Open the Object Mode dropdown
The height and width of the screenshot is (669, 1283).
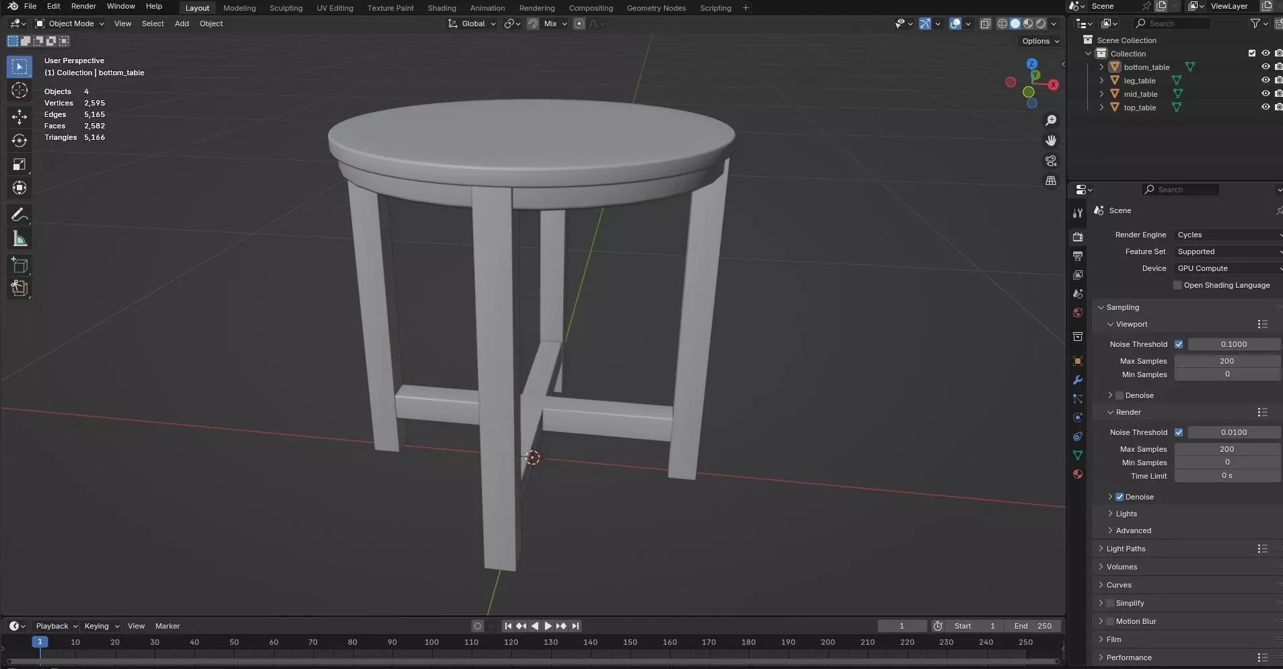pyautogui.click(x=70, y=24)
